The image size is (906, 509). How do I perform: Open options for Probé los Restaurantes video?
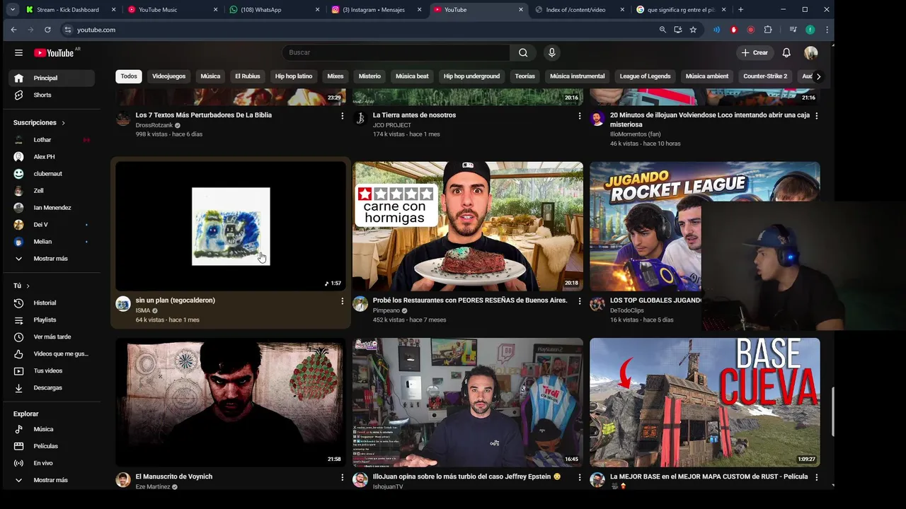point(579,301)
